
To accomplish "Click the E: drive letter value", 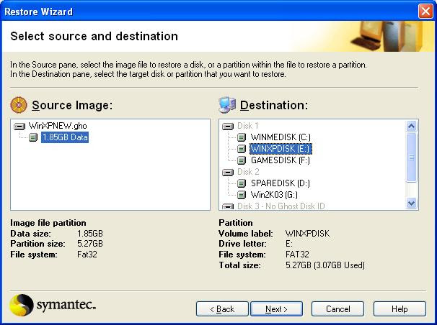I will [x=289, y=244].
